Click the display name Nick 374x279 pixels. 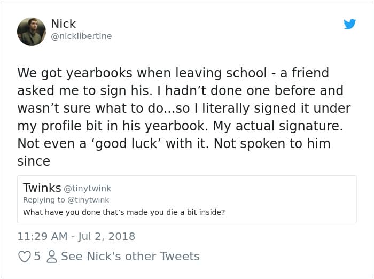[x=63, y=24]
